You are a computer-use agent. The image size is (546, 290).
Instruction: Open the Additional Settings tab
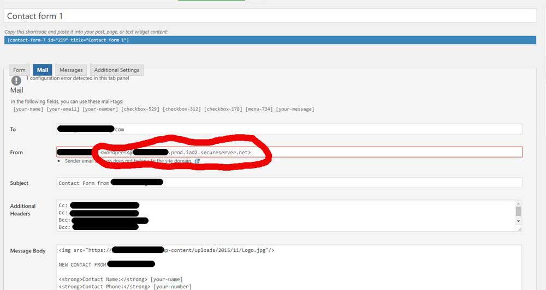point(117,70)
